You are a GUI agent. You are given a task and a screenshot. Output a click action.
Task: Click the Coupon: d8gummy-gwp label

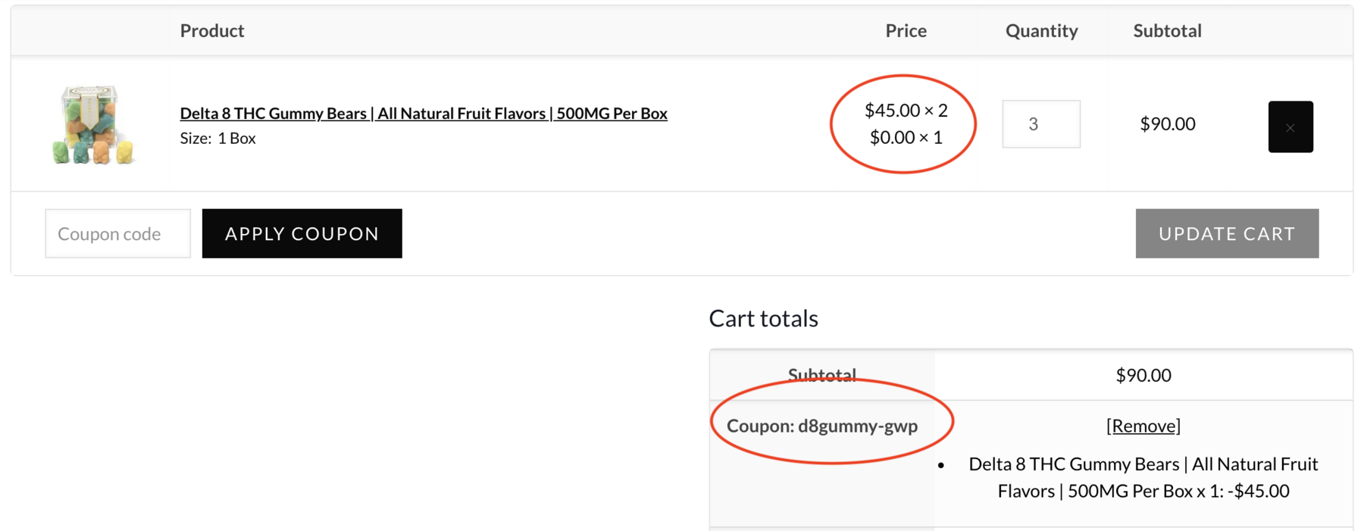click(821, 426)
